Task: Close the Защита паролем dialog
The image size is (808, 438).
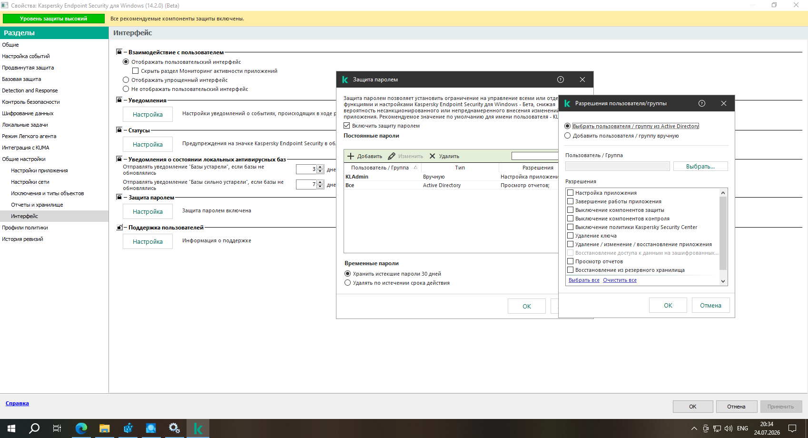Action: 582,80
